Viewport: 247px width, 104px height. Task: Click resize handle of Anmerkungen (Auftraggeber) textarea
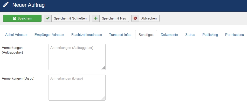(x=103, y=68)
